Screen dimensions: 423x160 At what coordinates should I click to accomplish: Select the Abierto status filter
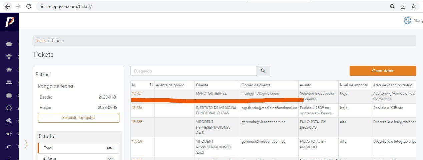(x=78, y=158)
